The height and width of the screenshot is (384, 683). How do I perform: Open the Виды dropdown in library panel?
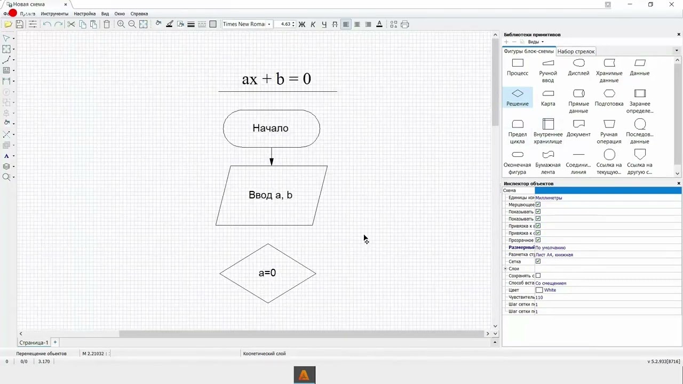click(536, 42)
